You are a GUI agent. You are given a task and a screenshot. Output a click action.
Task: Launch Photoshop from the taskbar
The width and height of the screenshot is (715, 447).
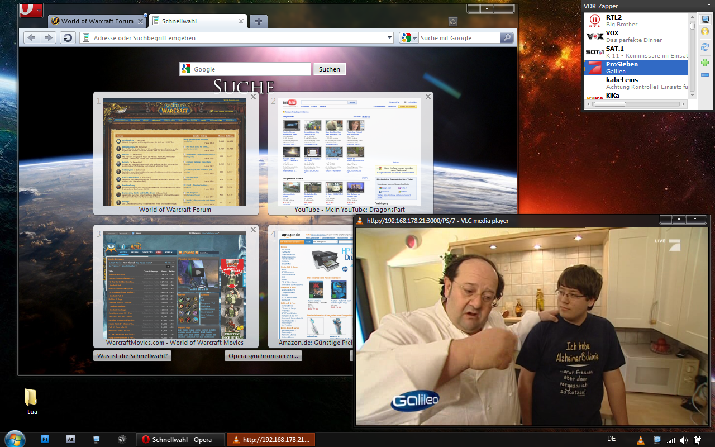[45, 439]
